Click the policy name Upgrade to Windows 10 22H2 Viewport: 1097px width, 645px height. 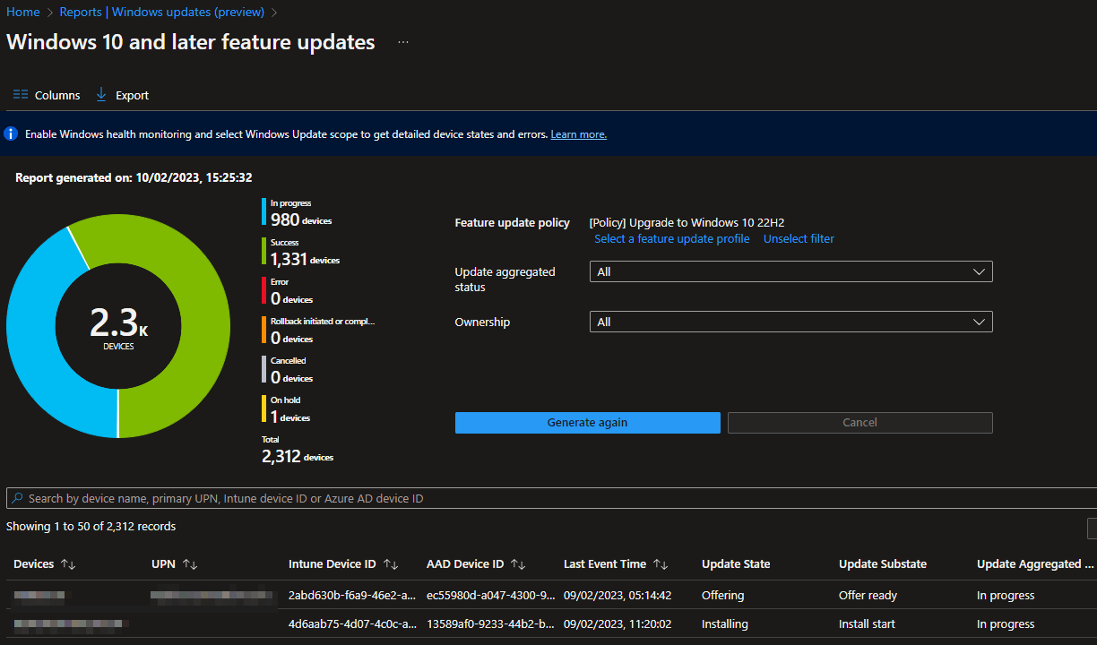tap(687, 223)
